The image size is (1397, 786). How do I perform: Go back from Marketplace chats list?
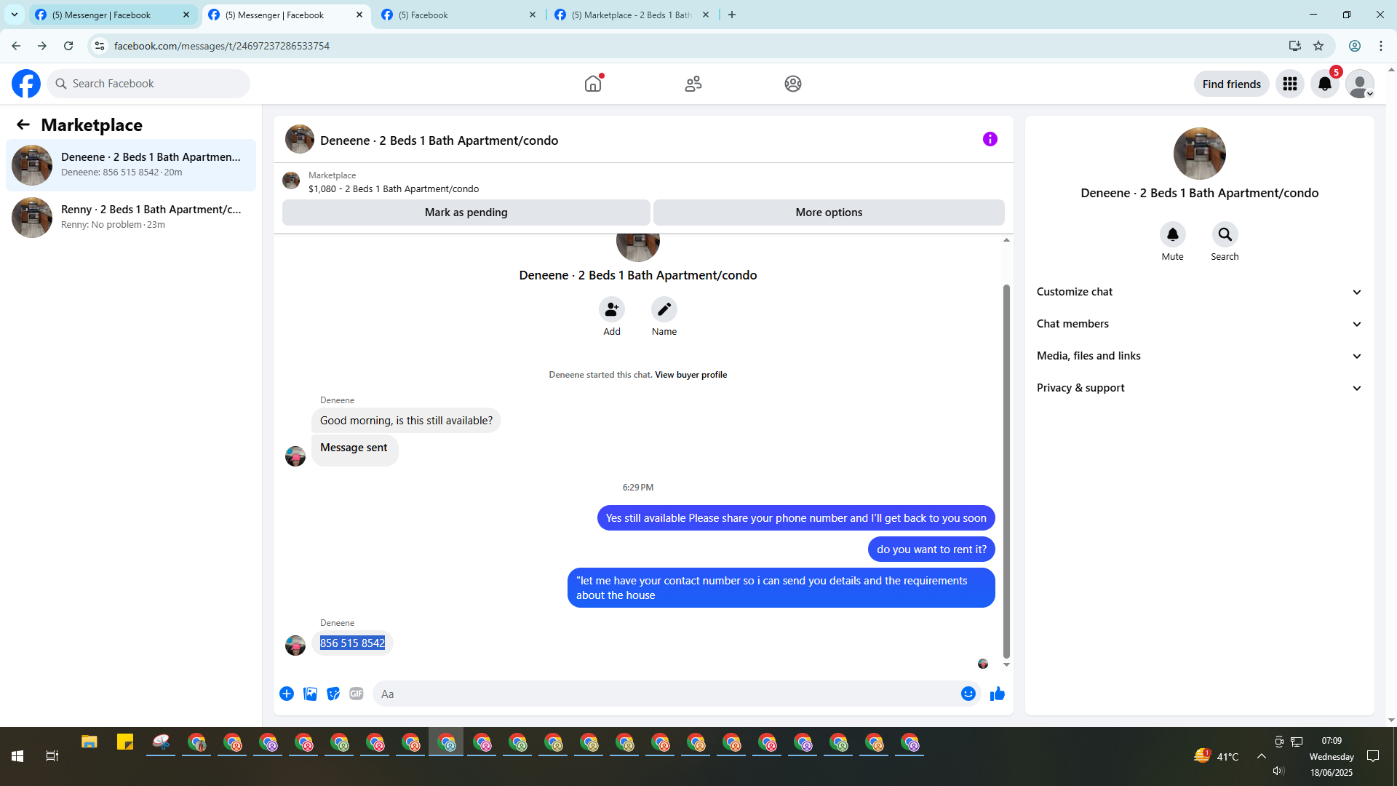pos(23,124)
